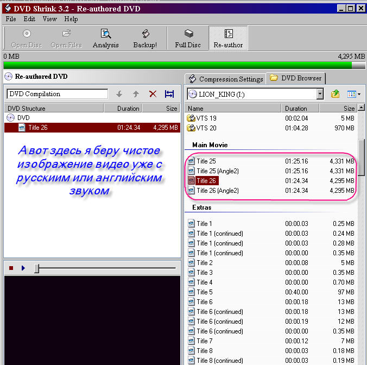Click the preview position slider handle
367x365 pixels.
pos(36,268)
